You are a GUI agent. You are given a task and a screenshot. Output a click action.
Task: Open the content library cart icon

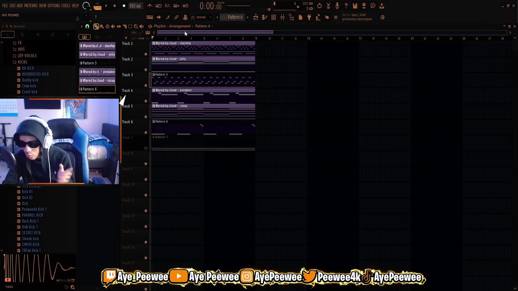tap(335, 17)
